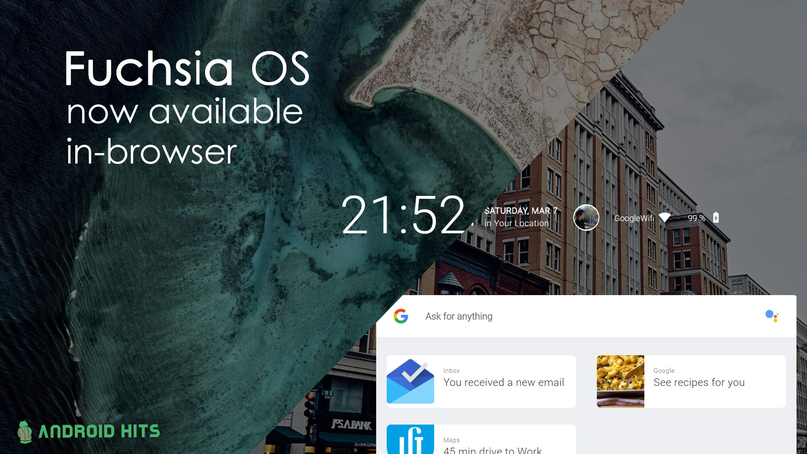Click the Android Hits robot logo
The width and height of the screenshot is (807, 454).
click(x=25, y=431)
